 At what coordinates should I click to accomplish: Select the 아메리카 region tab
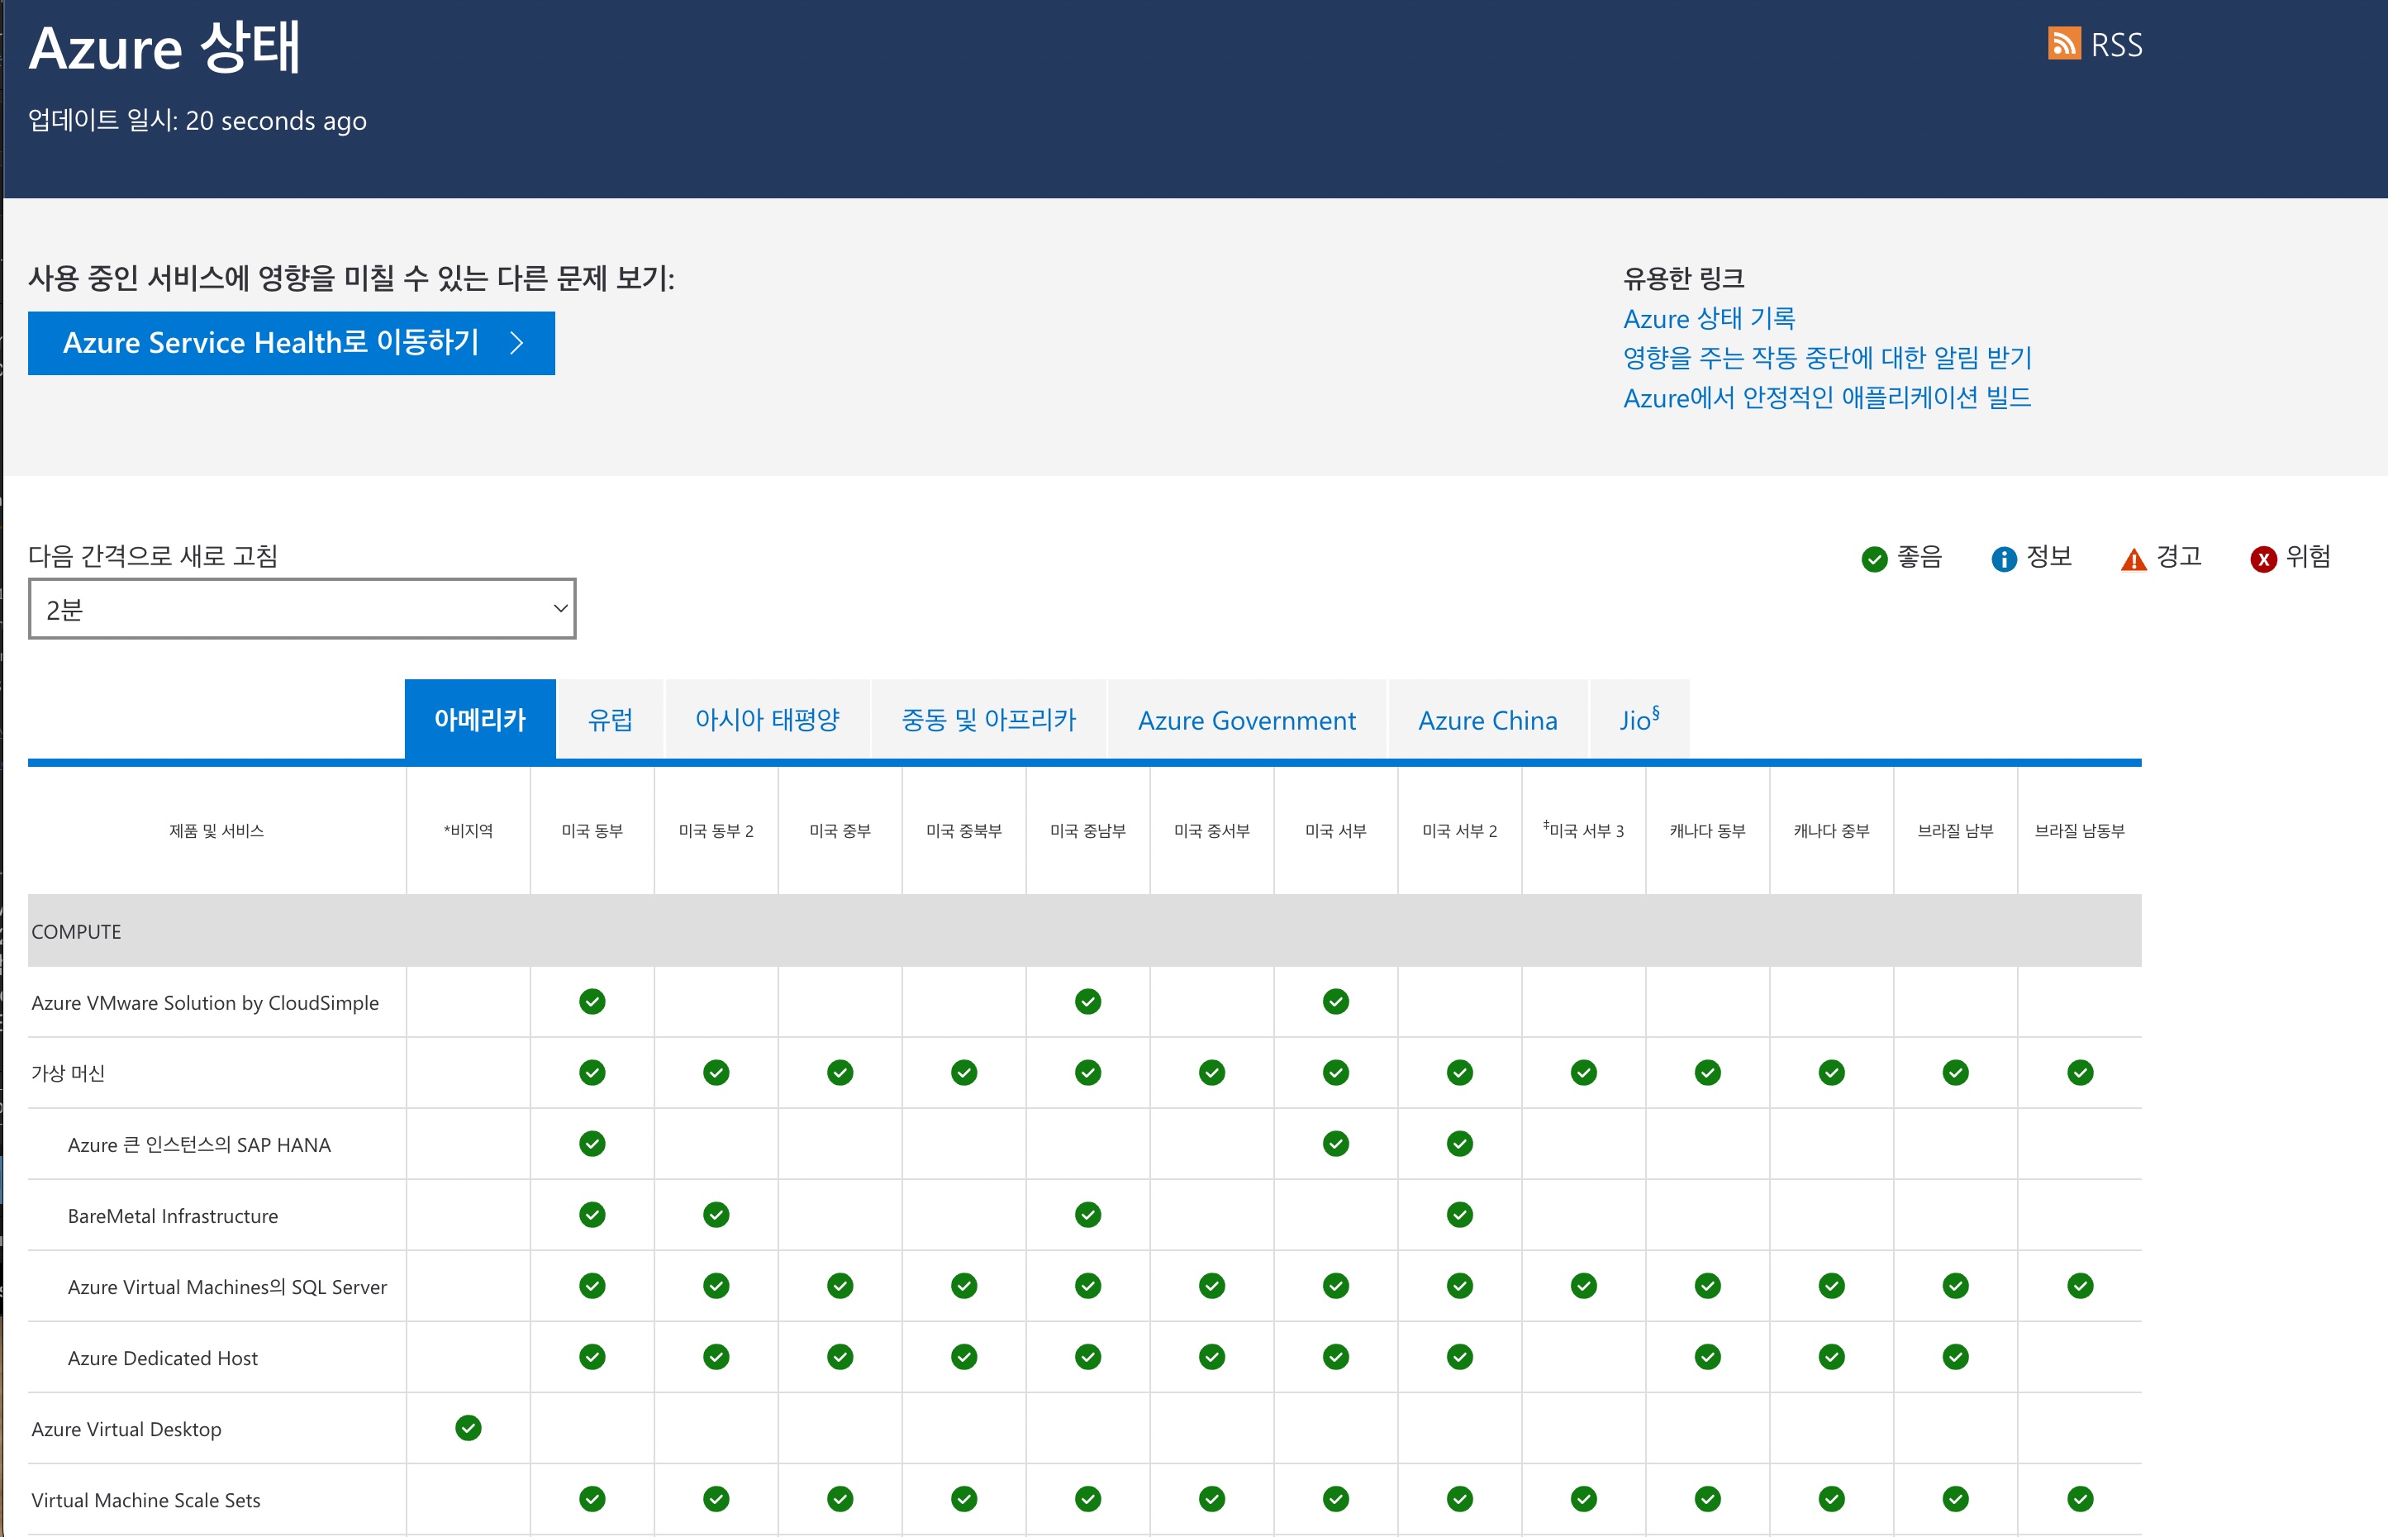point(480,720)
